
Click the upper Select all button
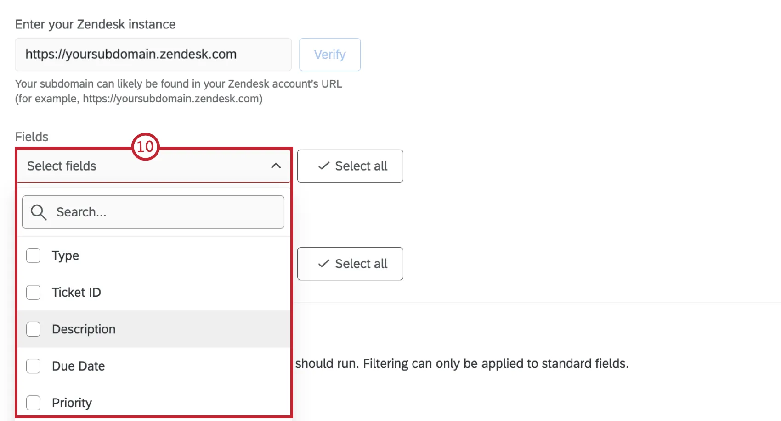click(350, 166)
